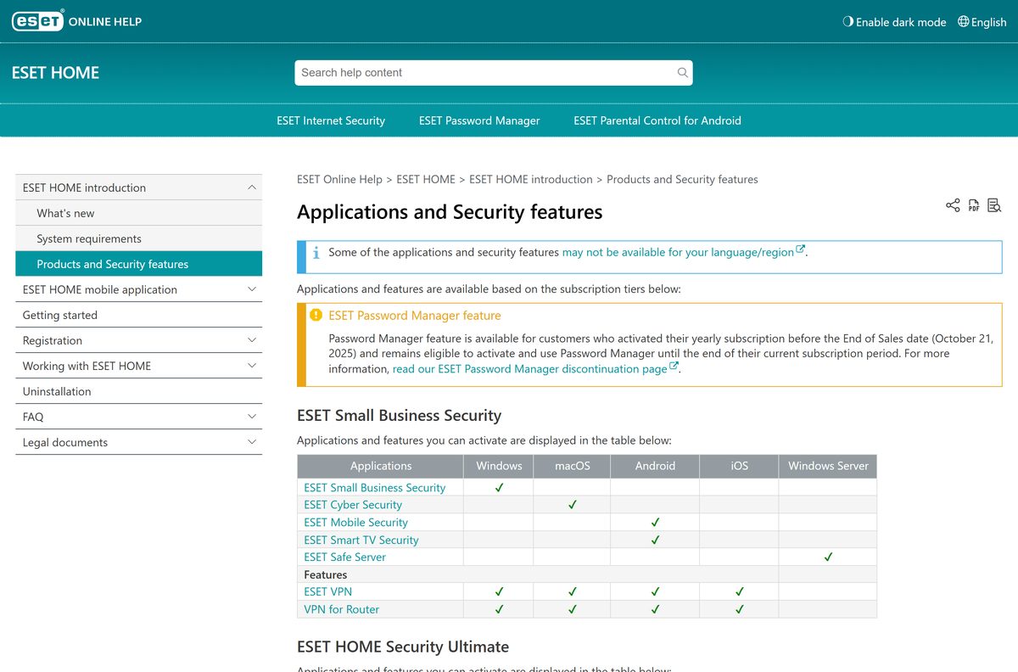This screenshot has width=1018, height=672.
Task: Go to ESET HOME breadcrumb link
Action: click(426, 179)
